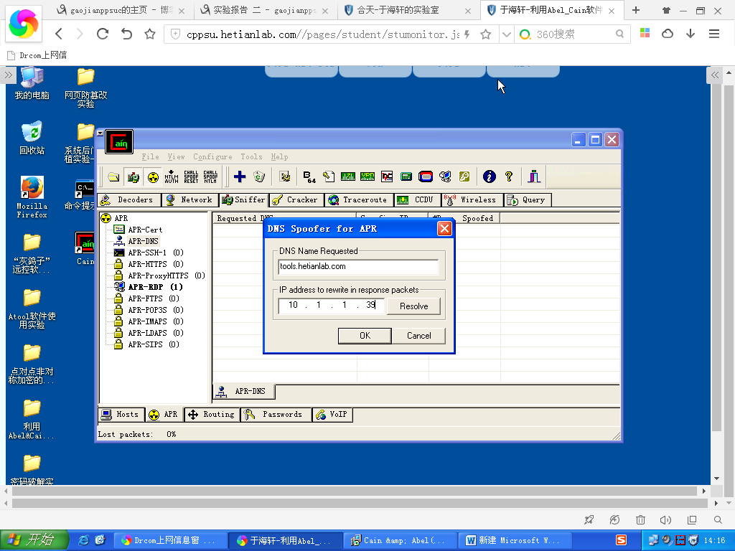The width and height of the screenshot is (735, 551).
Task: Click the Mozilla Firefox desktop icon
Action: tap(32, 197)
